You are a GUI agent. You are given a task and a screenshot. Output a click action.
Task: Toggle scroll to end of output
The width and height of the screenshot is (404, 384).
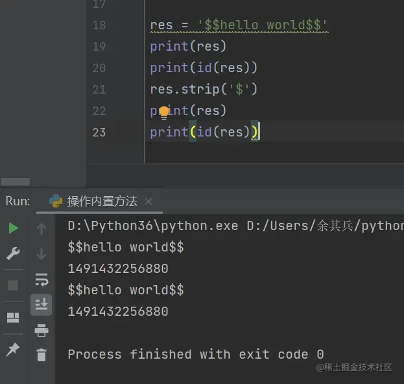click(42, 304)
